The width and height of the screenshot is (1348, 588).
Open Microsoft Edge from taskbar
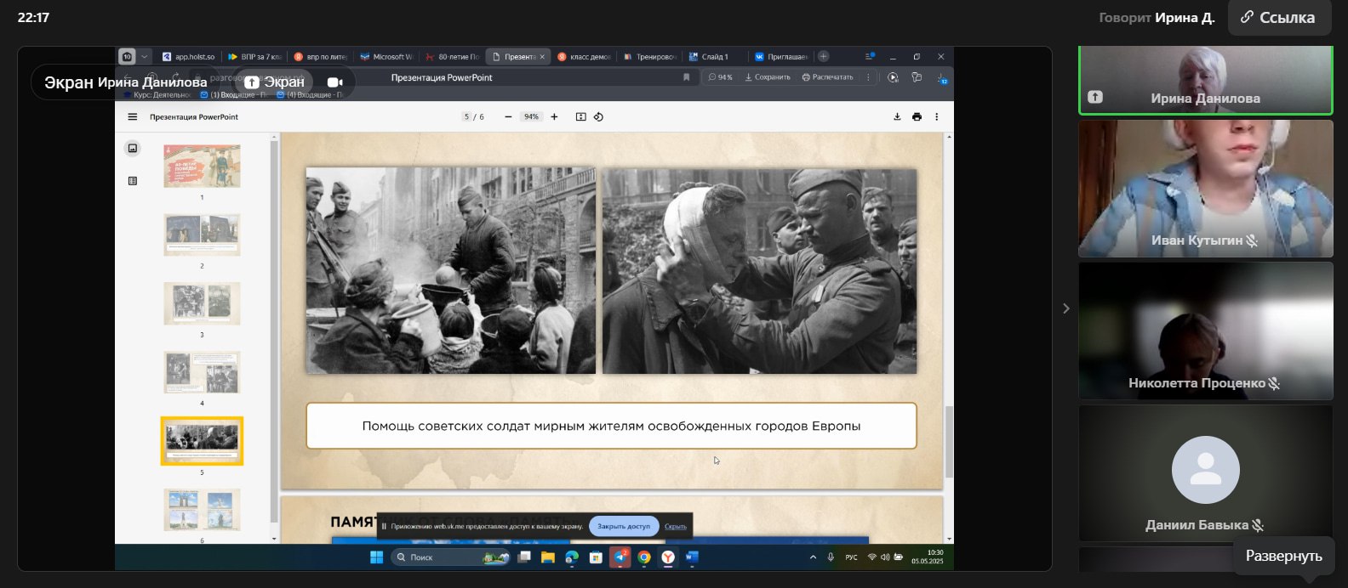[572, 557]
